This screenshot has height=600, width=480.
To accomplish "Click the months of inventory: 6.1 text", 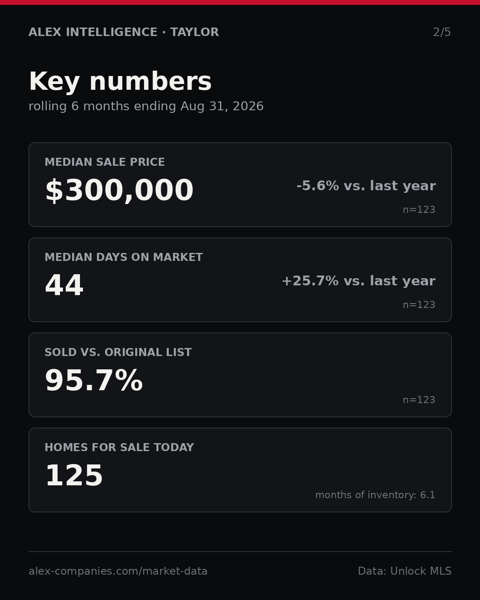I will (x=375, y=495).
